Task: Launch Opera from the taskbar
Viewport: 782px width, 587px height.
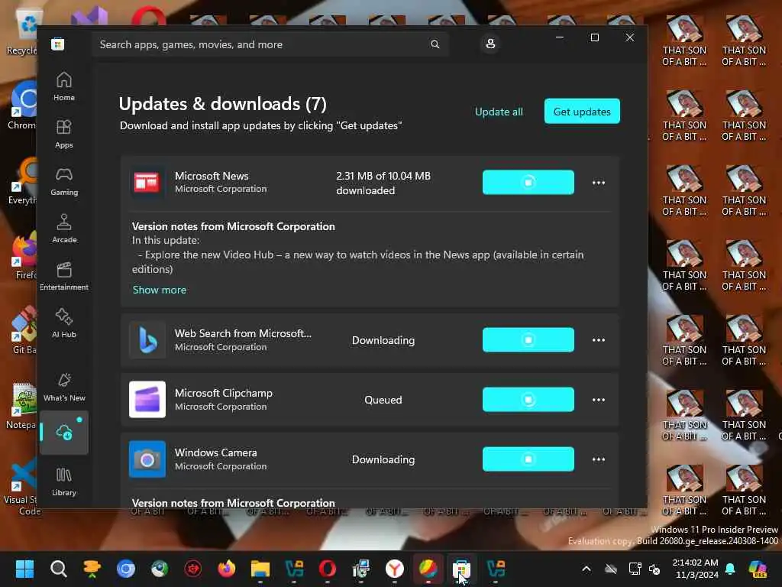Action: tap(327, 569)
